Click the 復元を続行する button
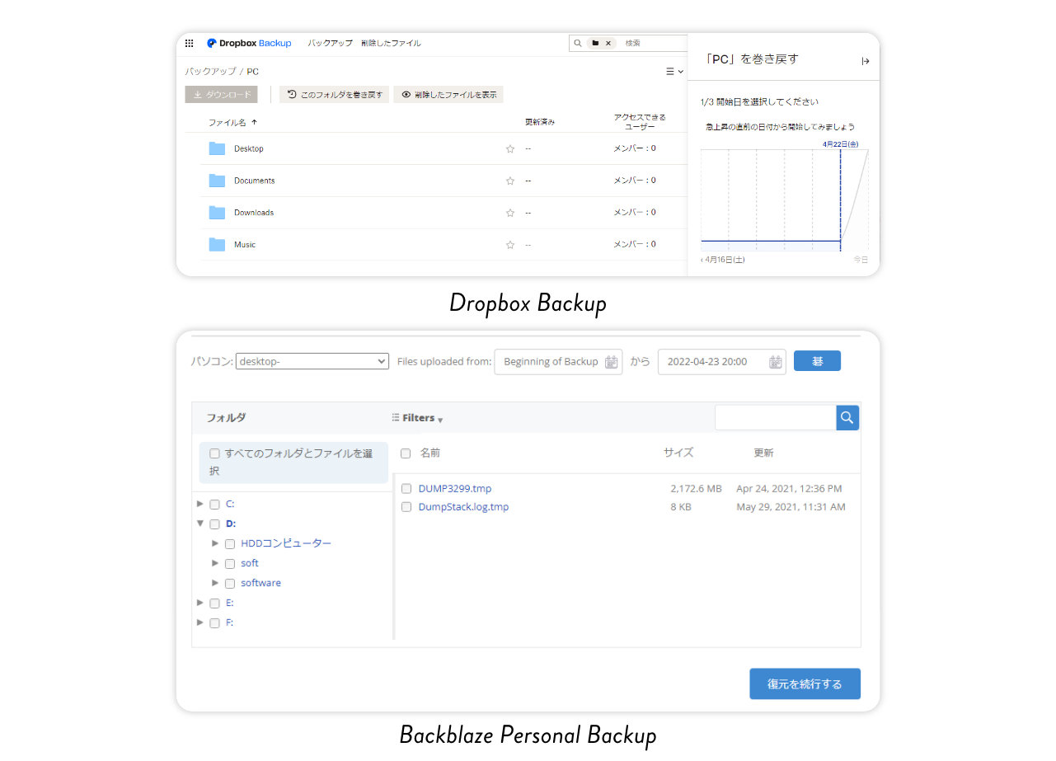This screenshot has width=1056, height=761. pyautogui.click(x=805, y=683)
